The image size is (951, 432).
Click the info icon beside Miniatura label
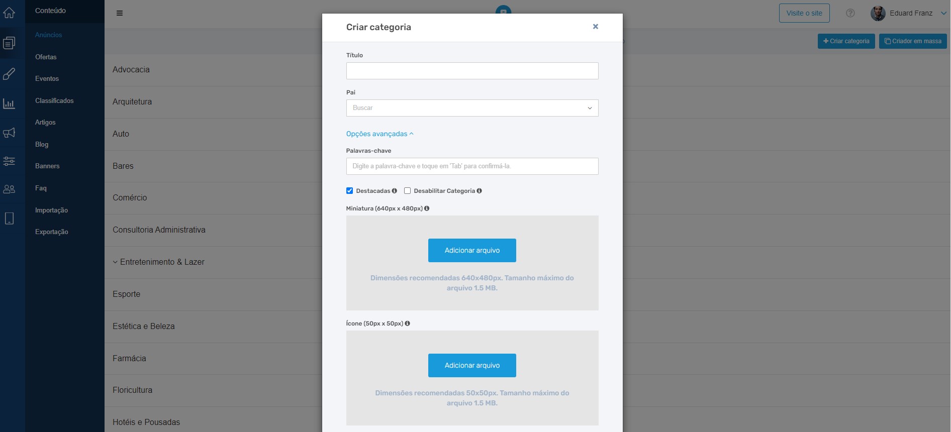click(x=427, y=208)
